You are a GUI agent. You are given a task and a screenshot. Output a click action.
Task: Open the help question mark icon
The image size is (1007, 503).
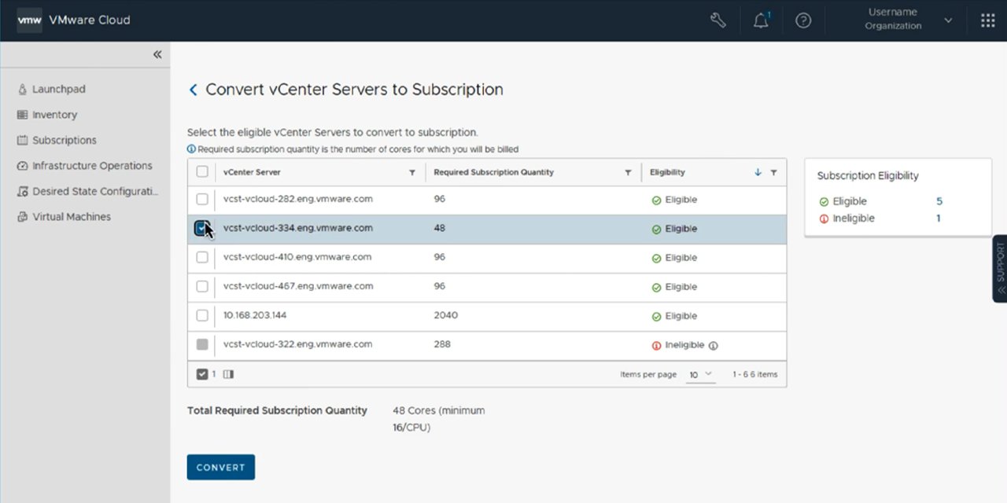pos(803,20)
